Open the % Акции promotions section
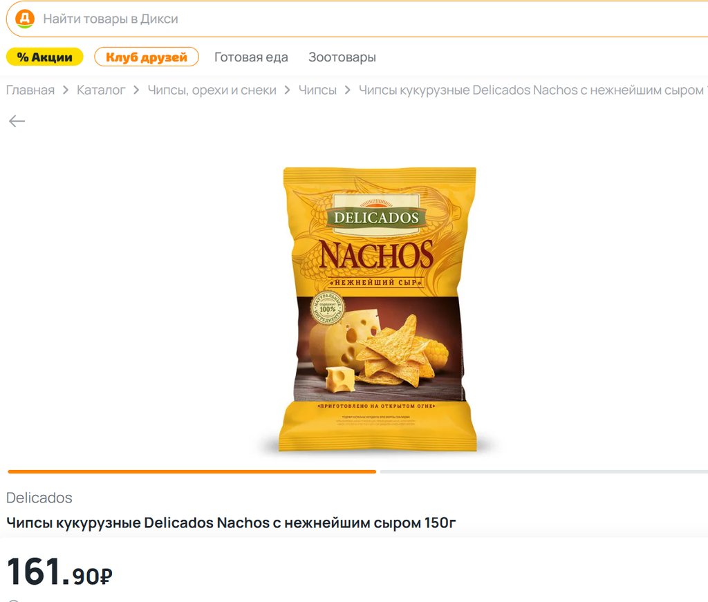This screenshot has width=708, height=602. pyautogui.click(x=45, y=57)
